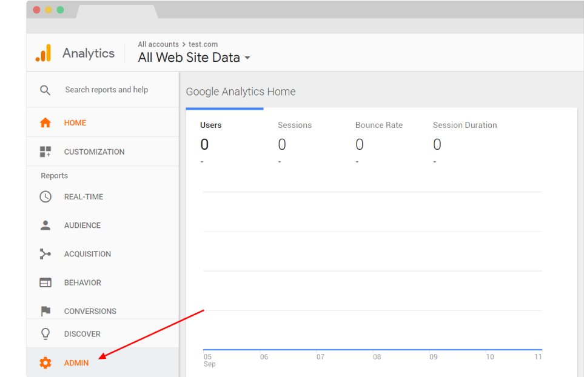This screenshot has width=584, height=377.
Task: Click the Admin gear icon
Action: pyautogui.click(x=45, y=362)
